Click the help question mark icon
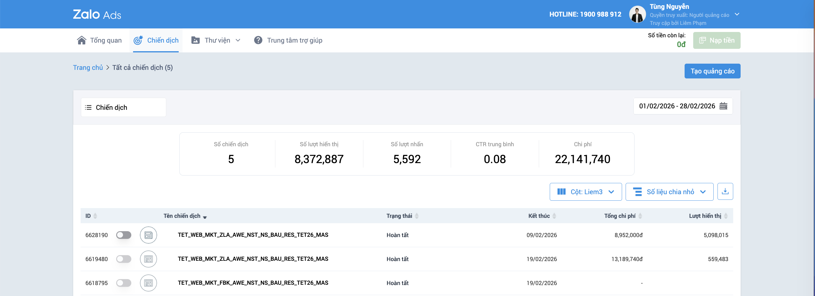Image resolution: width=815 pixels, height=296 pixels. click(x=258, y=40)
